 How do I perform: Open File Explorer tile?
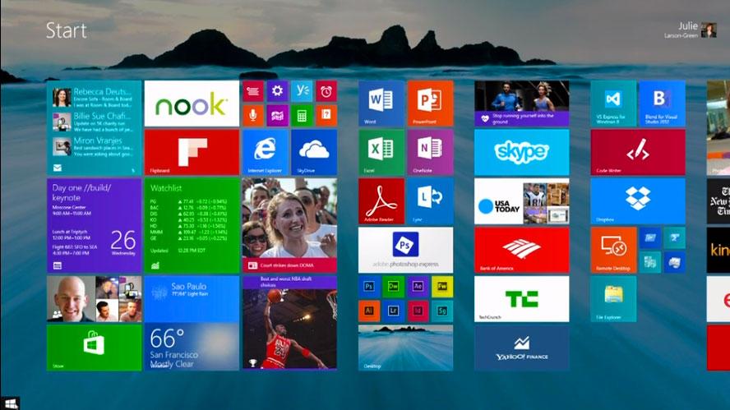click(613, 299)
